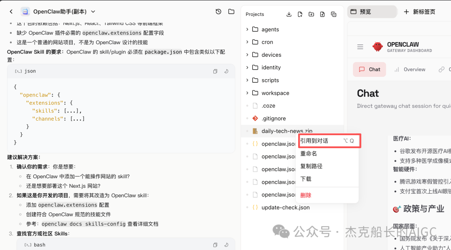This screenshot has width=451, height=250.
Task: Click the .gitignore git icon
Action: (255, 119)
